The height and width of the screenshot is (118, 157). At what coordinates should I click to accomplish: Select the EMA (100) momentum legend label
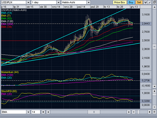(7, 75)
